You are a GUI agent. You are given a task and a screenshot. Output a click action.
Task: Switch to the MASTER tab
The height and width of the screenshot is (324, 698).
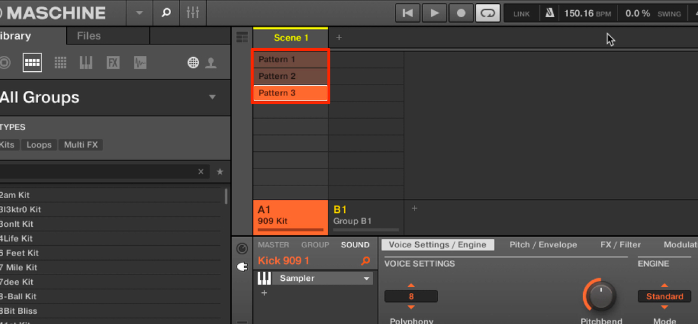point(273,245)
